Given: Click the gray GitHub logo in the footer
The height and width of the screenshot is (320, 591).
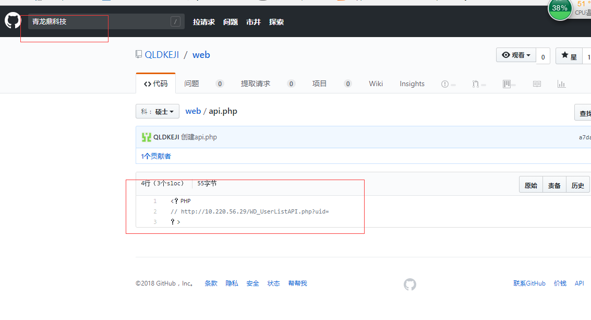Looking at the screenshot, I should pos(410,284).
